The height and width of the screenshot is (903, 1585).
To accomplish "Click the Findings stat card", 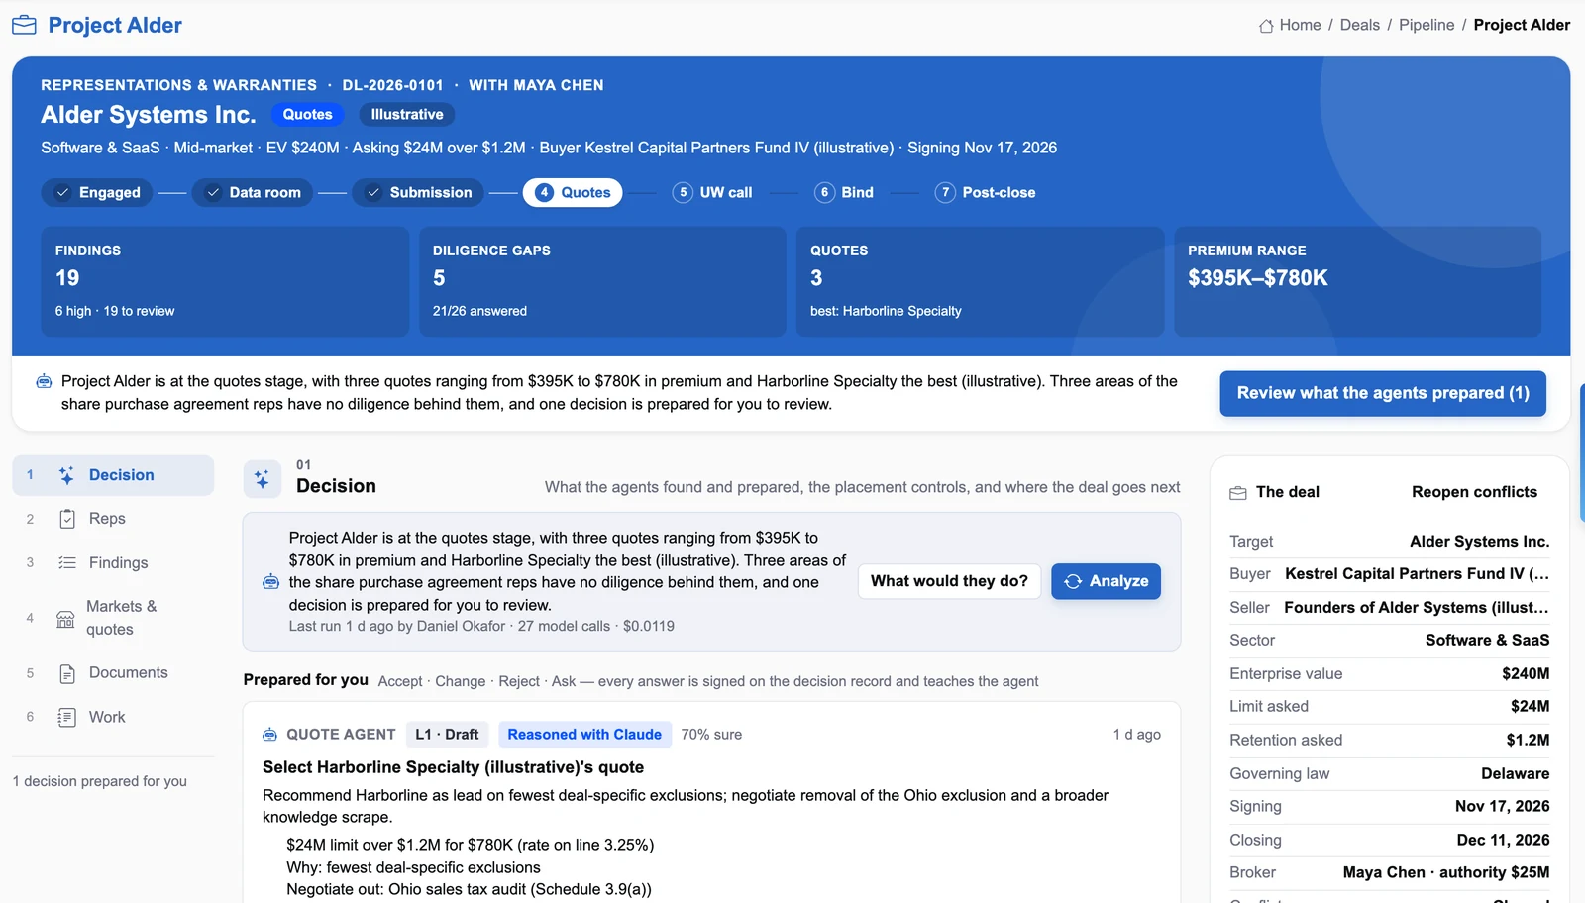I will pyautogui.click(x=225, y=282).
